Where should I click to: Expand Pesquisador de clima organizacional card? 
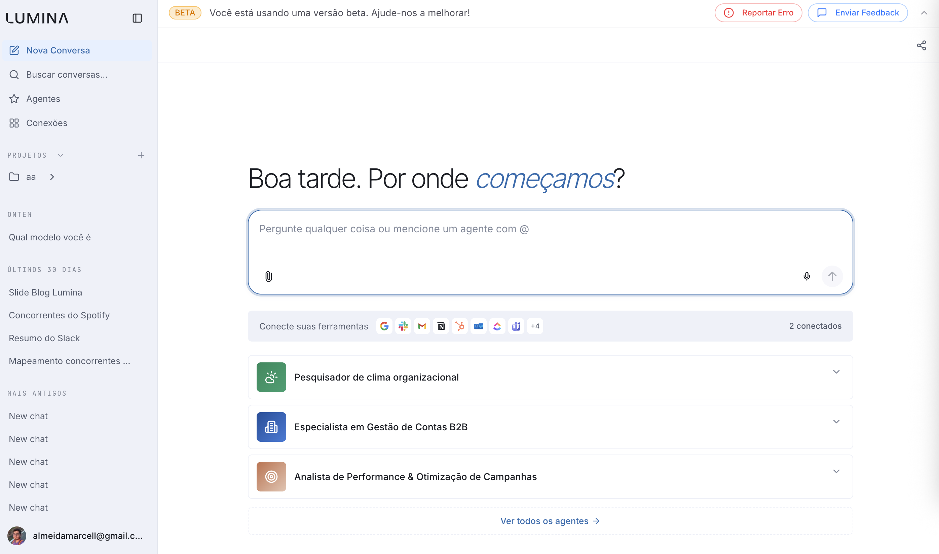coord(836,371)
